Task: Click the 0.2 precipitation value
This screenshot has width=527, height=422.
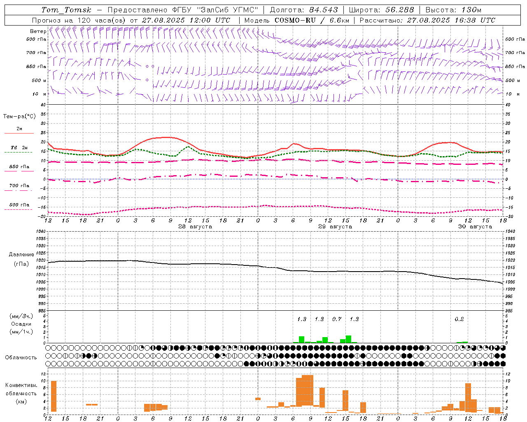Action: coord(459,319)
